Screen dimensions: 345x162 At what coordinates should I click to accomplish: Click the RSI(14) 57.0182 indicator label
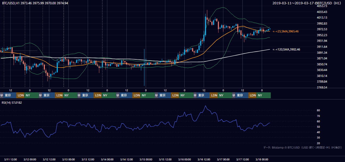tap(12, 103)
